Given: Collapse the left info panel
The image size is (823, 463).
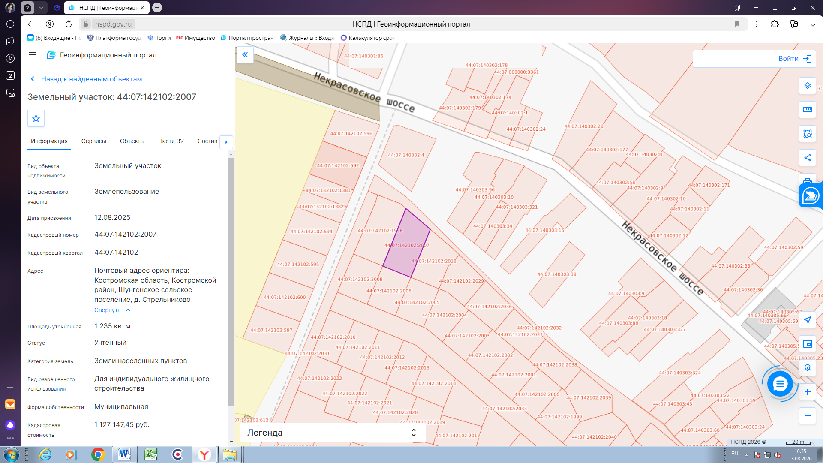Looking at the screenshot, I should pyautogui.click(x=245, y=55).
